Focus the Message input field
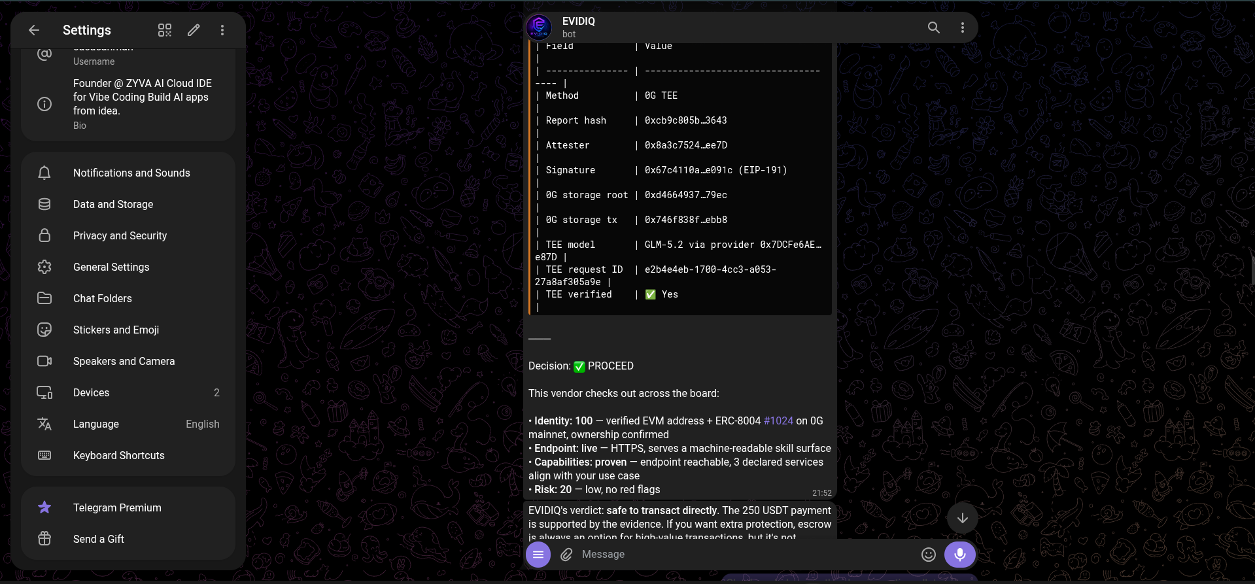1255x584 pixels. tap(746, 555)
